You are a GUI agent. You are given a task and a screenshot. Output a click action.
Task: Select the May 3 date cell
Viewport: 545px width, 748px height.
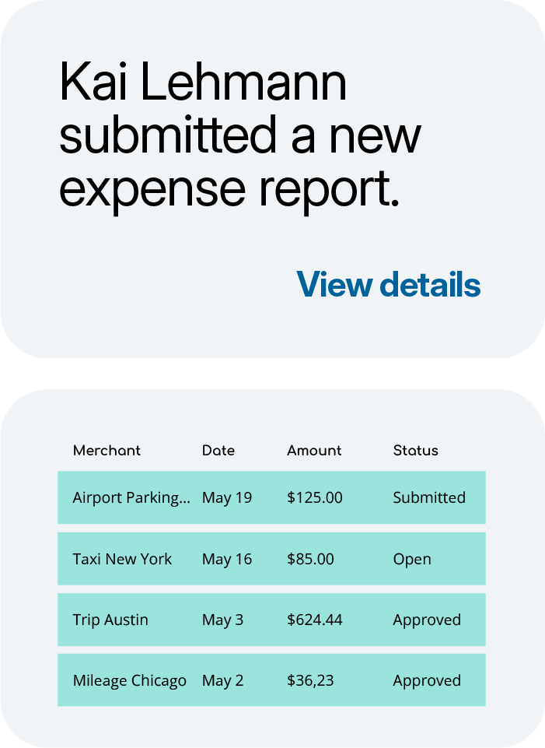222,620
